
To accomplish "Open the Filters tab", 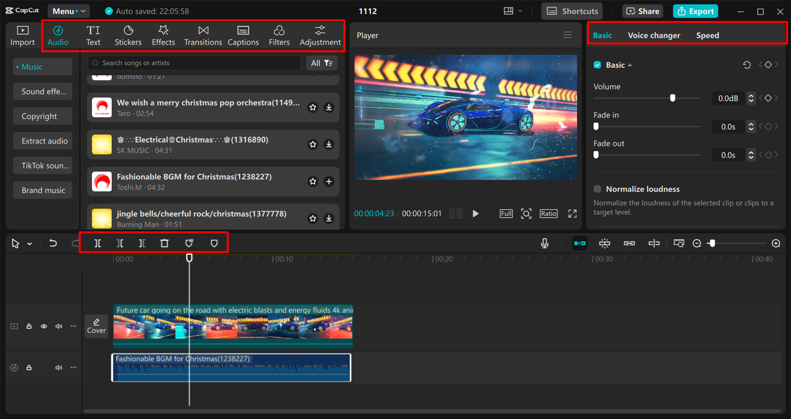I will (279, 36).
